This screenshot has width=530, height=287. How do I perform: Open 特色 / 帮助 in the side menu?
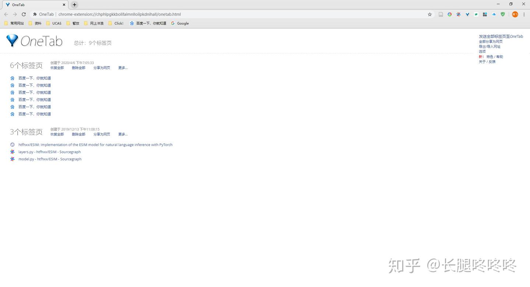point(495,57)
